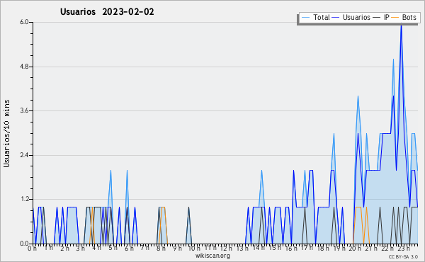This screenshot has height=262, width=425.
Task: Click the '4.8' y-axis value
Action: click(x=24, y=67)
